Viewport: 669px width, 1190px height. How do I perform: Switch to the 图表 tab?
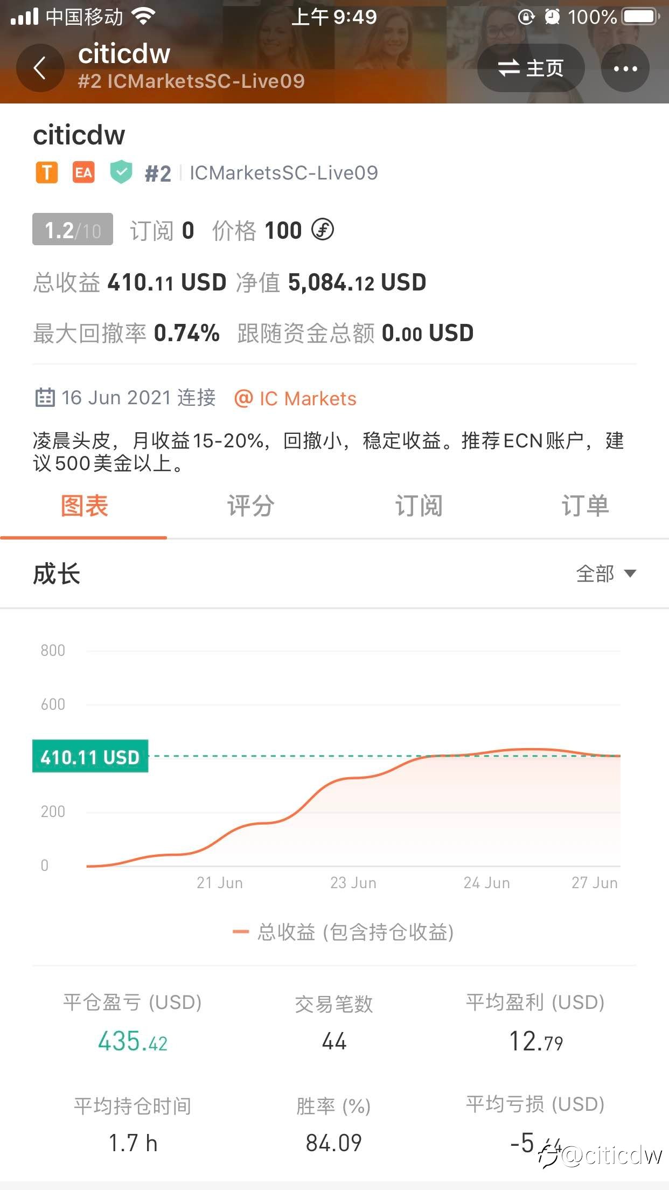click(84, 507)
